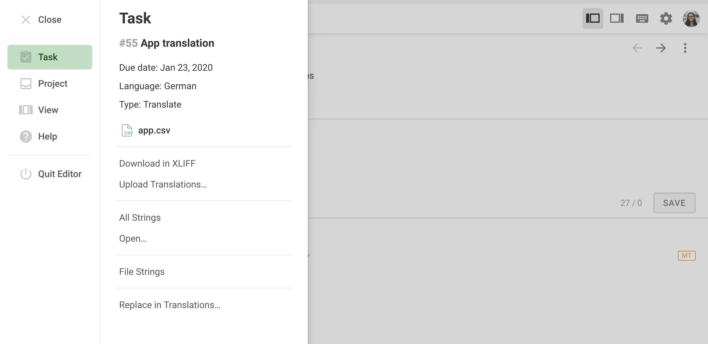
Task: Open keyboard shortcuts icon
Action: pos(642,18)
